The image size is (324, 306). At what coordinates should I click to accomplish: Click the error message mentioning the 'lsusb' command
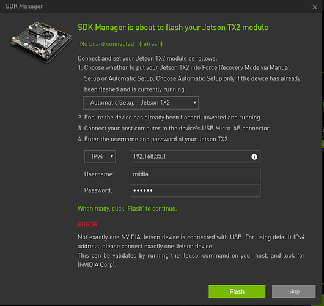[191, 260]
